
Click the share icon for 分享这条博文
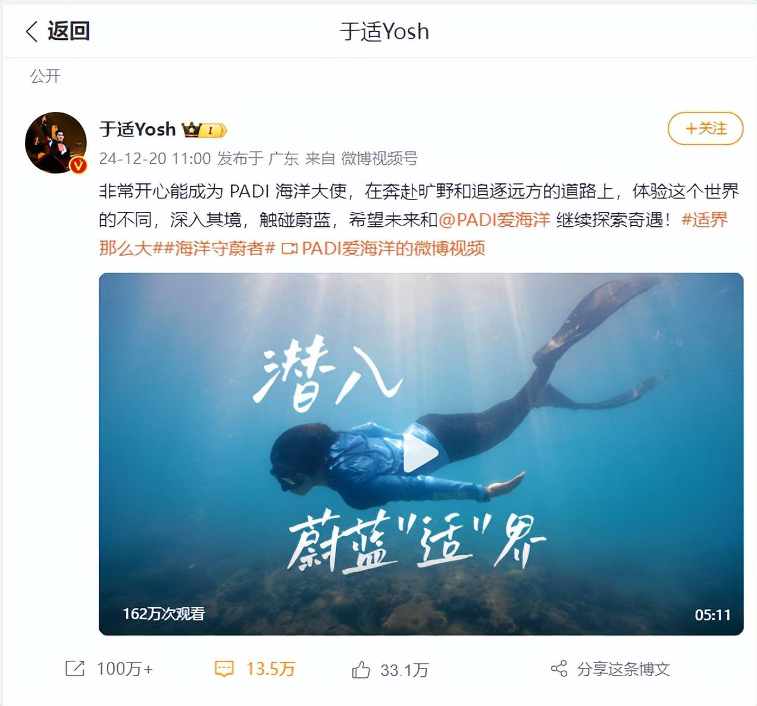tap(559, 668)
